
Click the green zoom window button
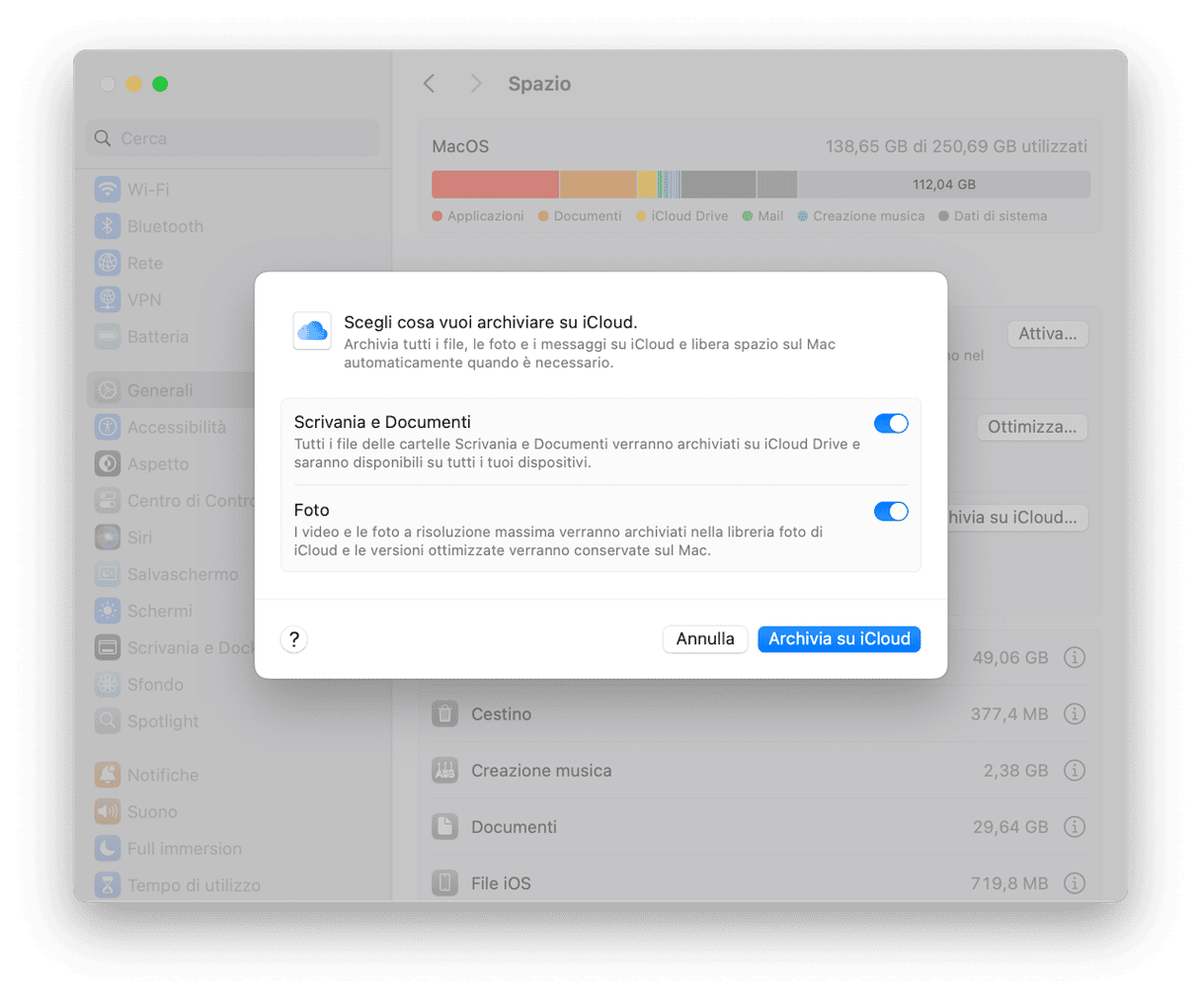160,84
